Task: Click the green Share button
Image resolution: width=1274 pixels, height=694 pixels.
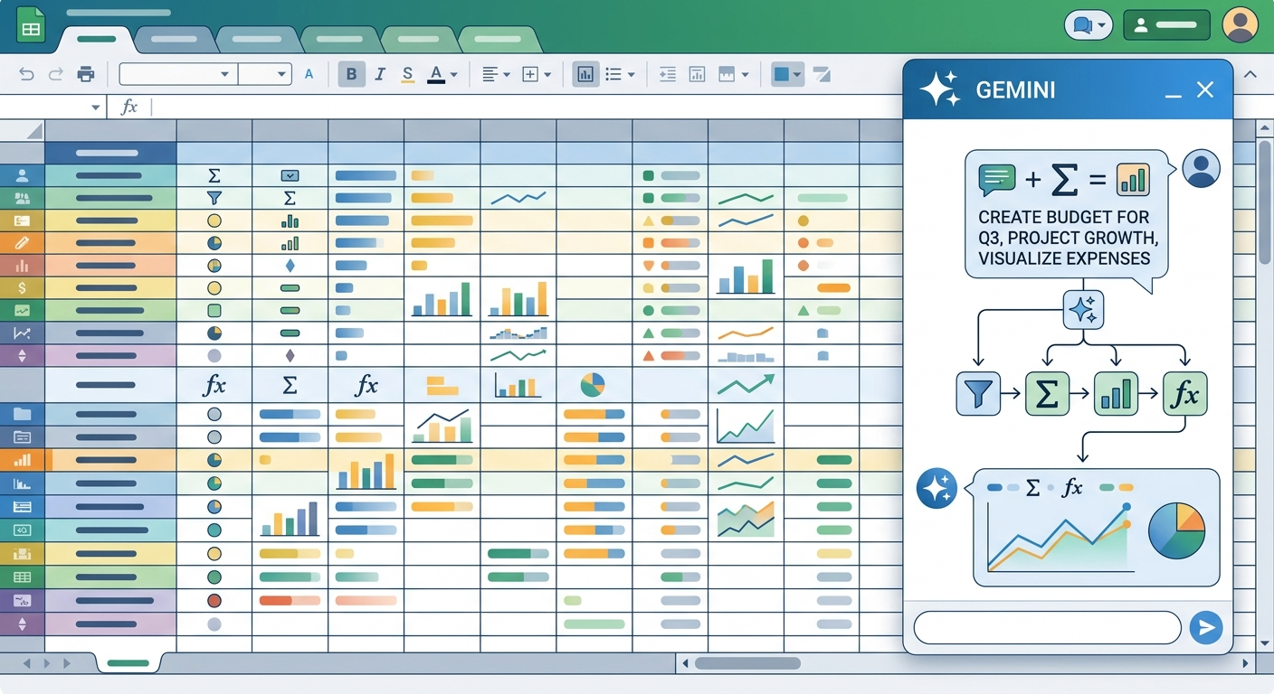Action: coord(1166,25)
